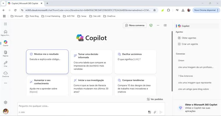The image size is (221, 116).
Task: Click the Nova conversa button
Action: coord(135,25)
